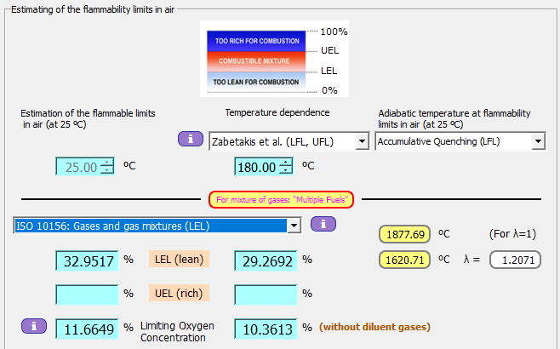Click the lambda value field showing 1.2071
The image size is (560, 349).
pyautogui.click(x=513, y=260)
